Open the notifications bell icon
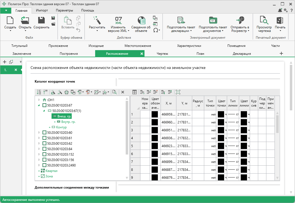The image size is (295, 203). pos(280,10)
